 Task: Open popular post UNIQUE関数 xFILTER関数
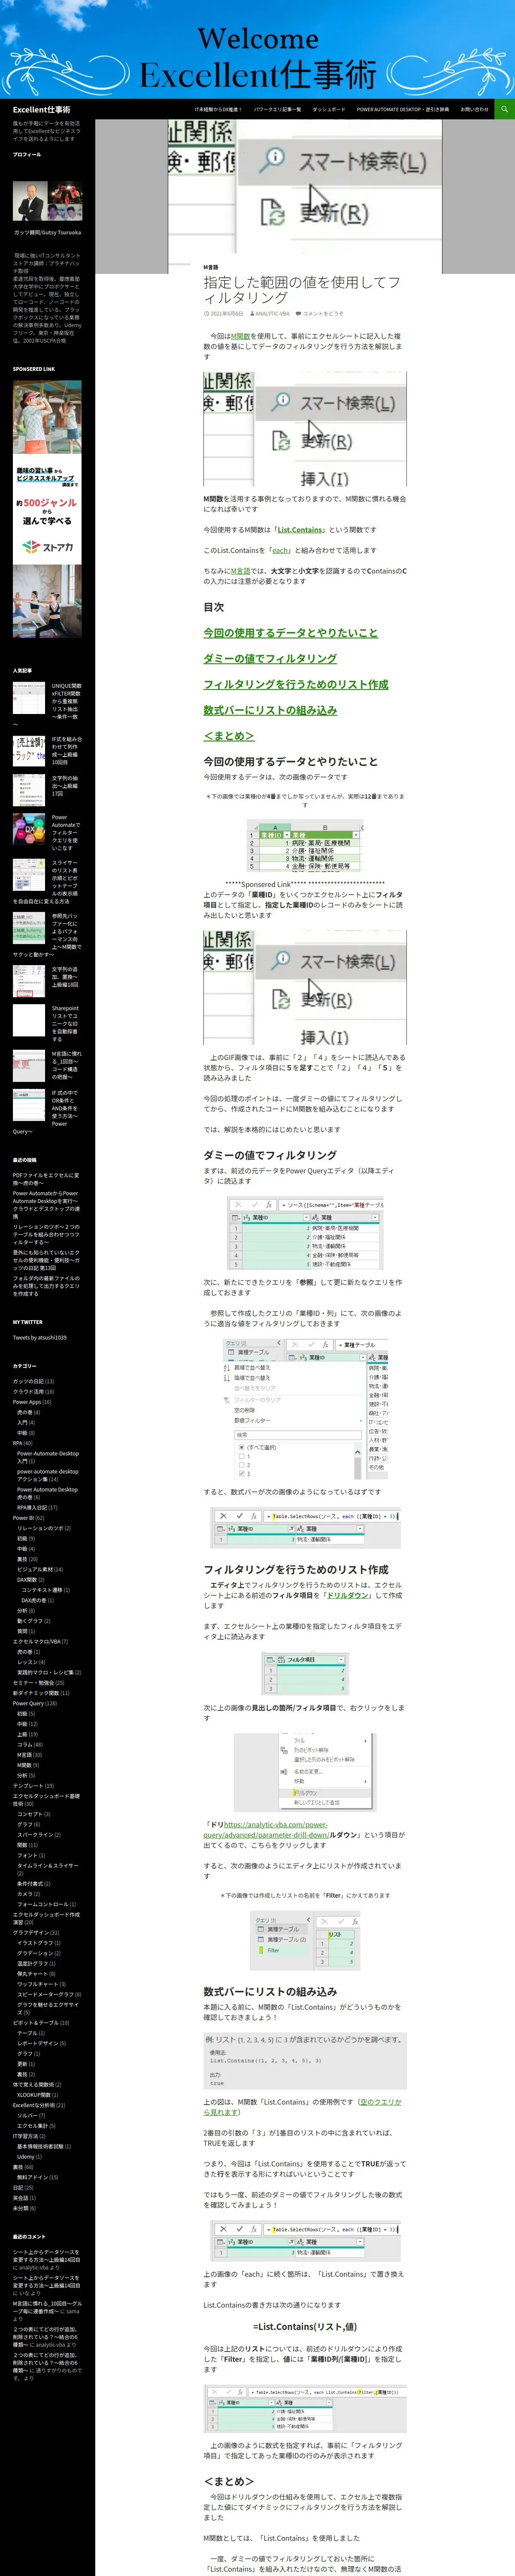66,702
